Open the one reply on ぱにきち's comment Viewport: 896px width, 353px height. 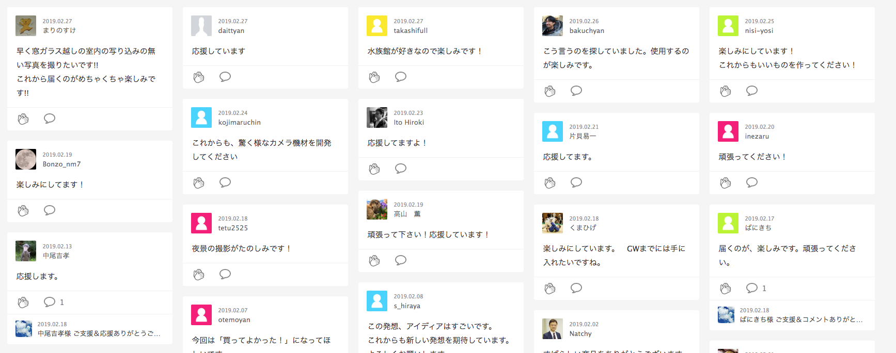[x=756, y=288]
